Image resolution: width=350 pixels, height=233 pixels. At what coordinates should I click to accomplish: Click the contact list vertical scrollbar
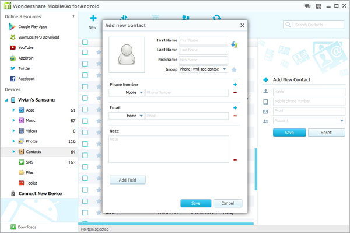pos(256,169)
